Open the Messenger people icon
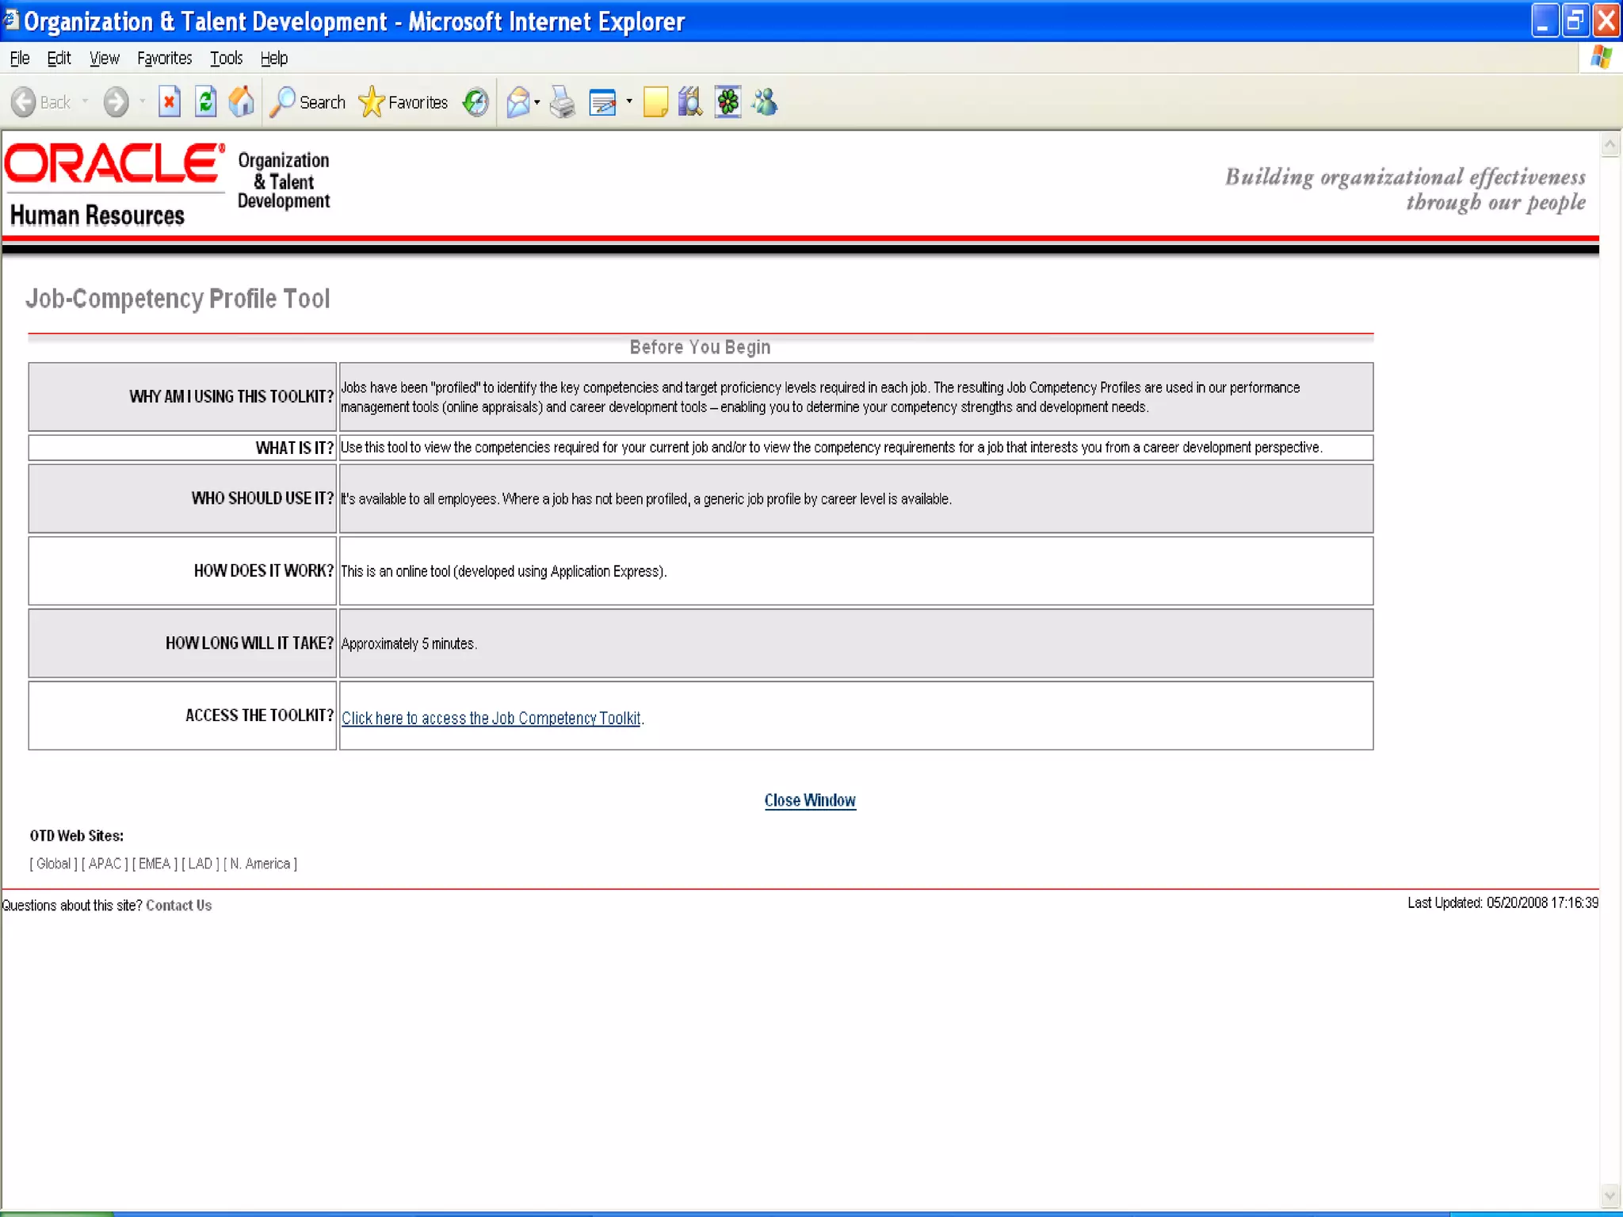Image resolution: width=1623 pixels, height=1217 pixels. click(765, 102)
